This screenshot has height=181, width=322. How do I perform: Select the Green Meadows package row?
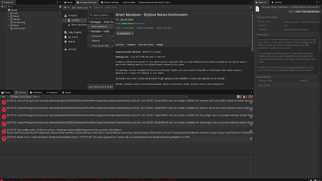(101, 27)
